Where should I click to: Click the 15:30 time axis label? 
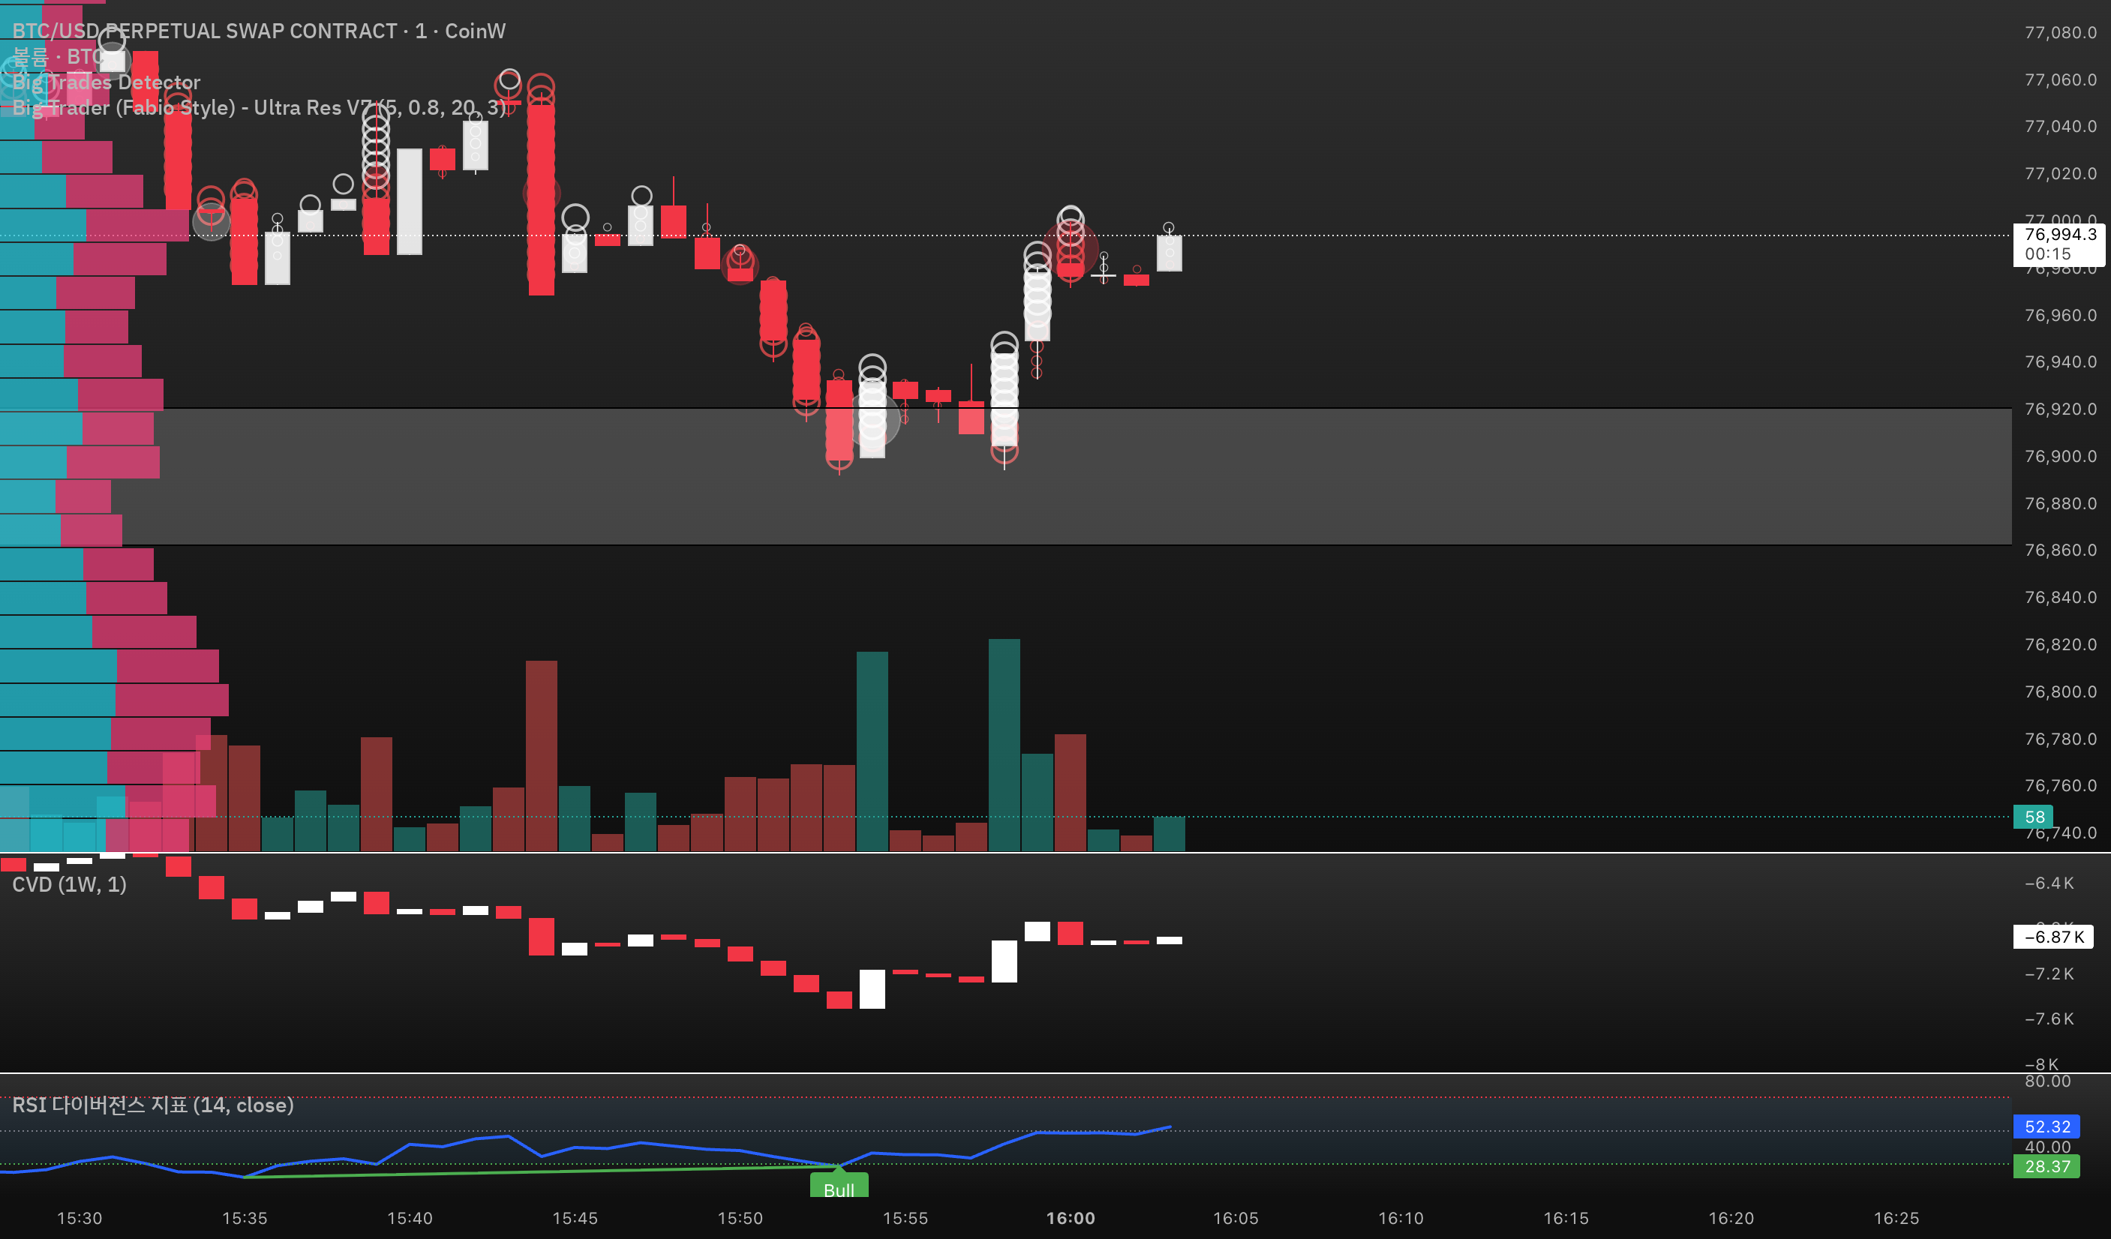coord(80,1218)
